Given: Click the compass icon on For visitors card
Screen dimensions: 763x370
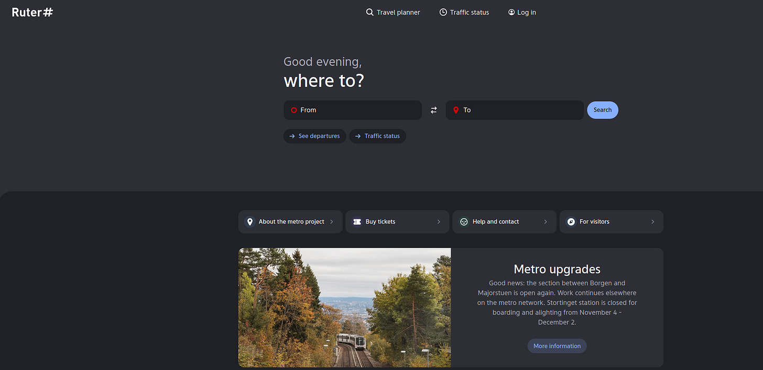Looking at the screenshot, I should [x=571, y=222].
